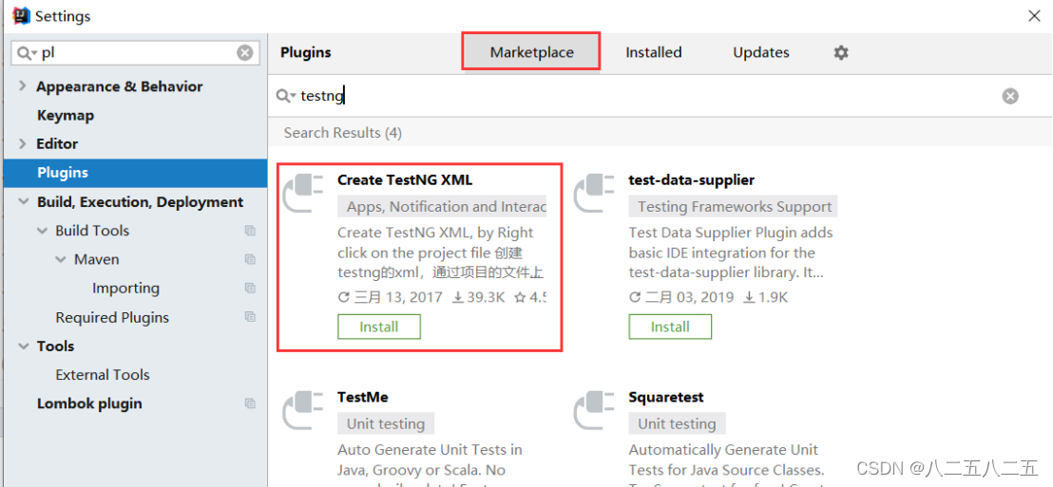Collapse the Maven node
The image size is (1053, 487).
[61, 259]
